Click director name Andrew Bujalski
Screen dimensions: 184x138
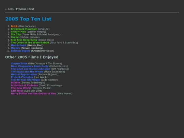[48, 74]
